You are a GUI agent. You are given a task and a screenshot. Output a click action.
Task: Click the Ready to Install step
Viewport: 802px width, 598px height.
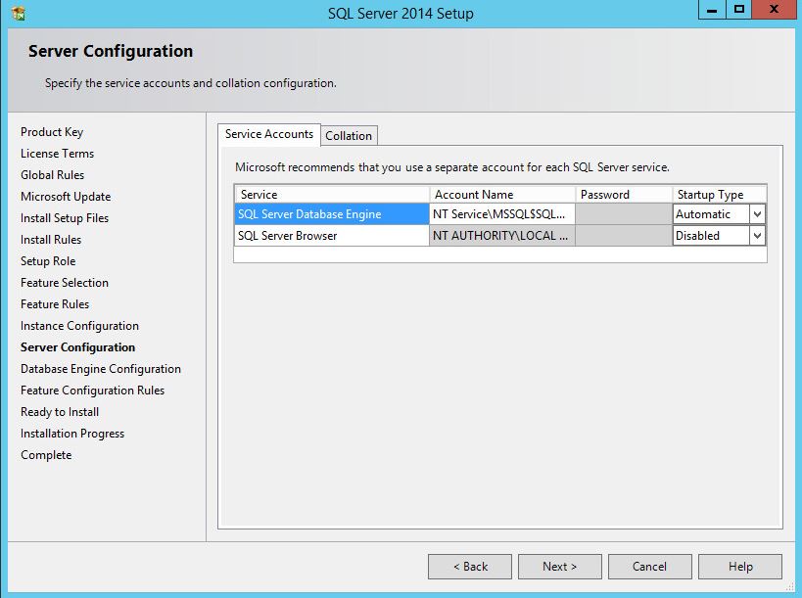60,411
